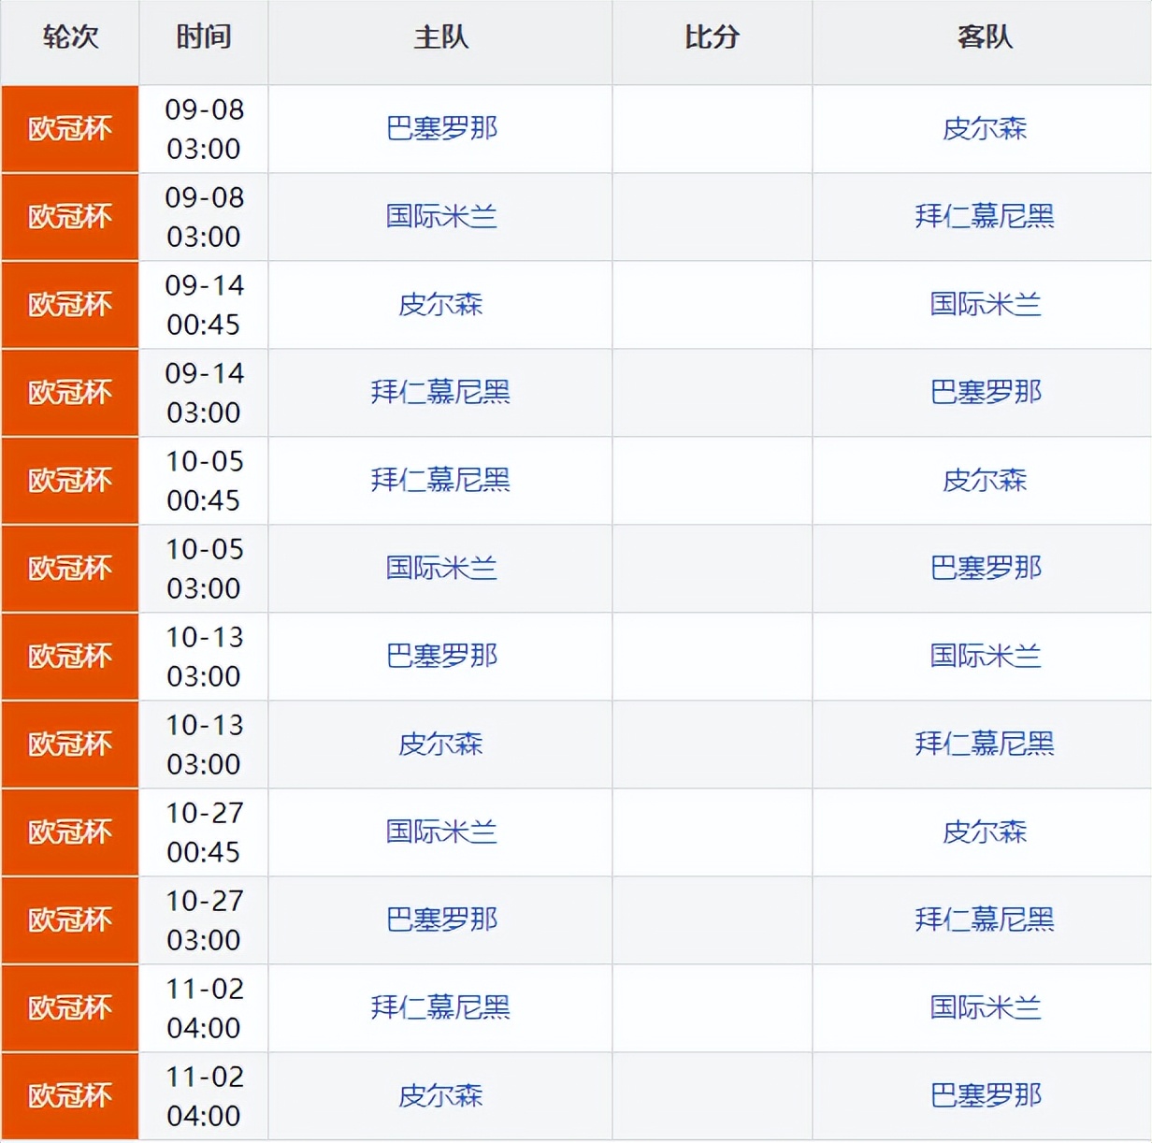1152x1143 pixels.
Task: Open home team 皮尔森 in 11-02 match
Action: tap(440, 1095)
